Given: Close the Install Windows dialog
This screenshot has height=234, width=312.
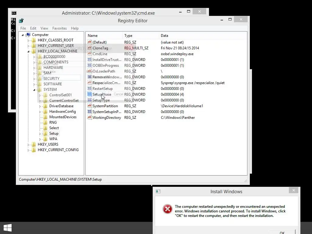Looking at the screenshot, I should click(x=293, y=190).
